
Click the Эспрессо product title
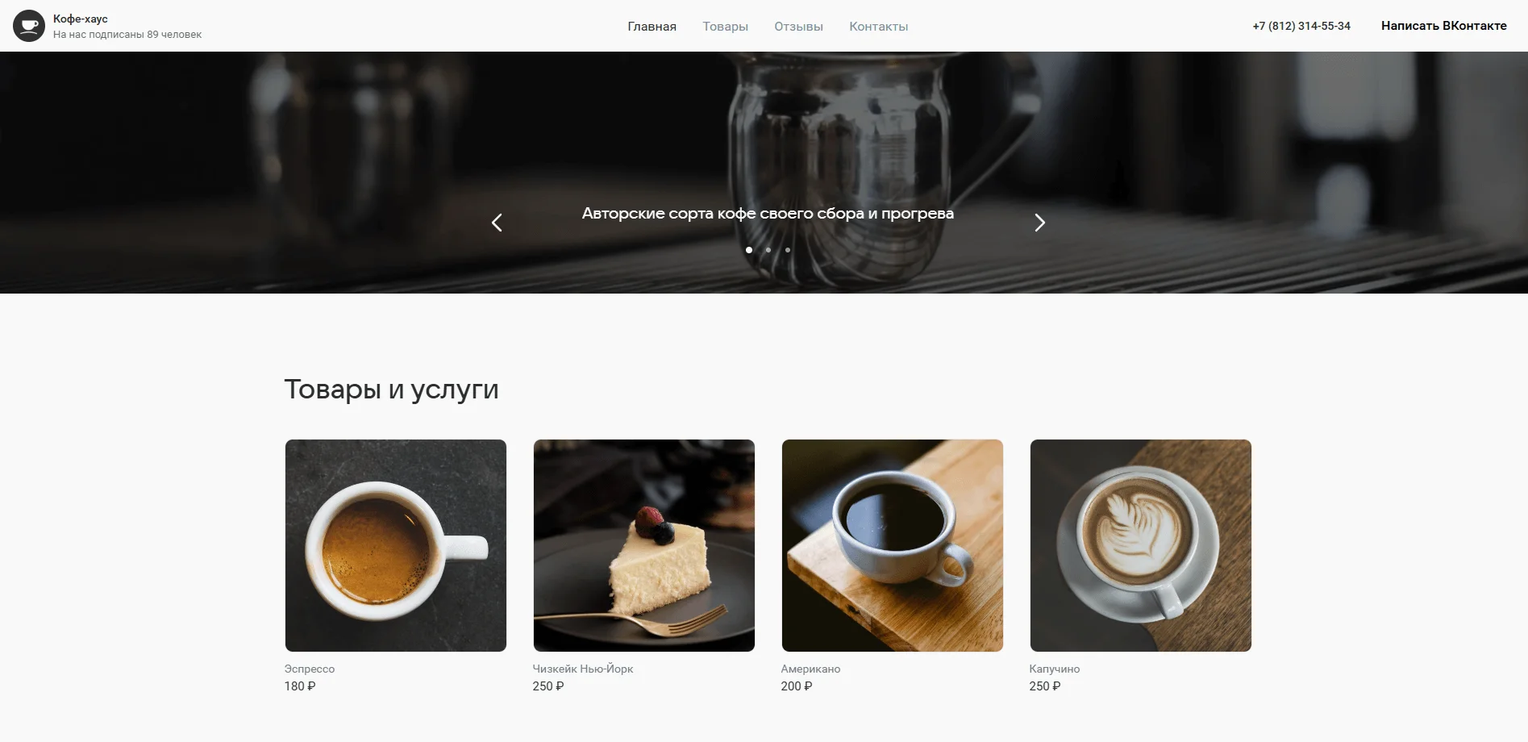(x=309, y=669)
